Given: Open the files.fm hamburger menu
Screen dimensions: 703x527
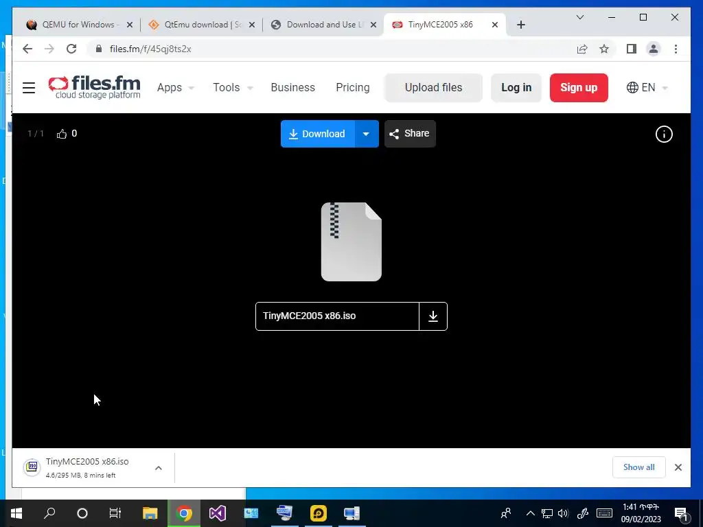Looking at the screenshot, I should [x=29, y=87].
